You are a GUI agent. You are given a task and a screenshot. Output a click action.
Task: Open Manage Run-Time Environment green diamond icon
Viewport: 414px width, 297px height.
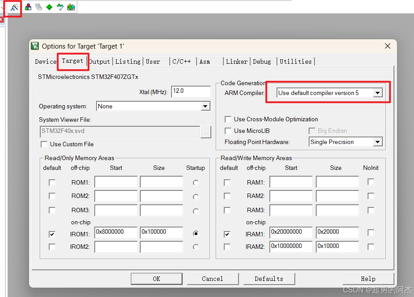coord(50,7)
